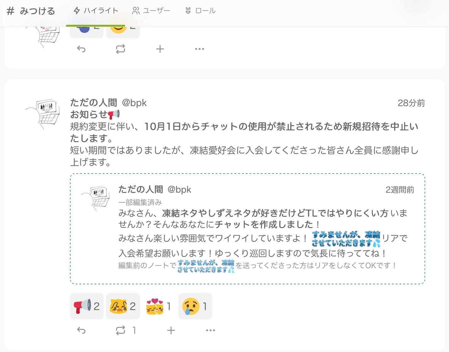Reply to the note above the お知らせ post
This screenshot has width=449, height=352.
[x=81, y=49]
